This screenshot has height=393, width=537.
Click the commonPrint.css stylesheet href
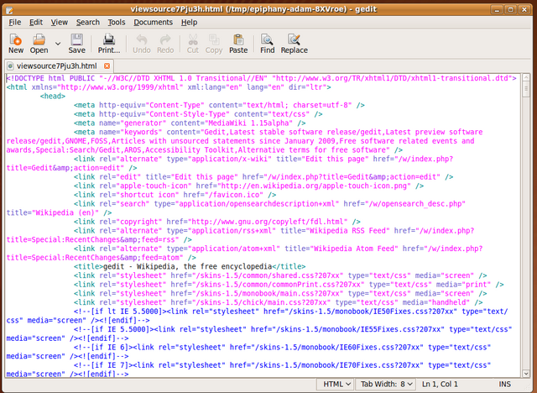(278, 285)
